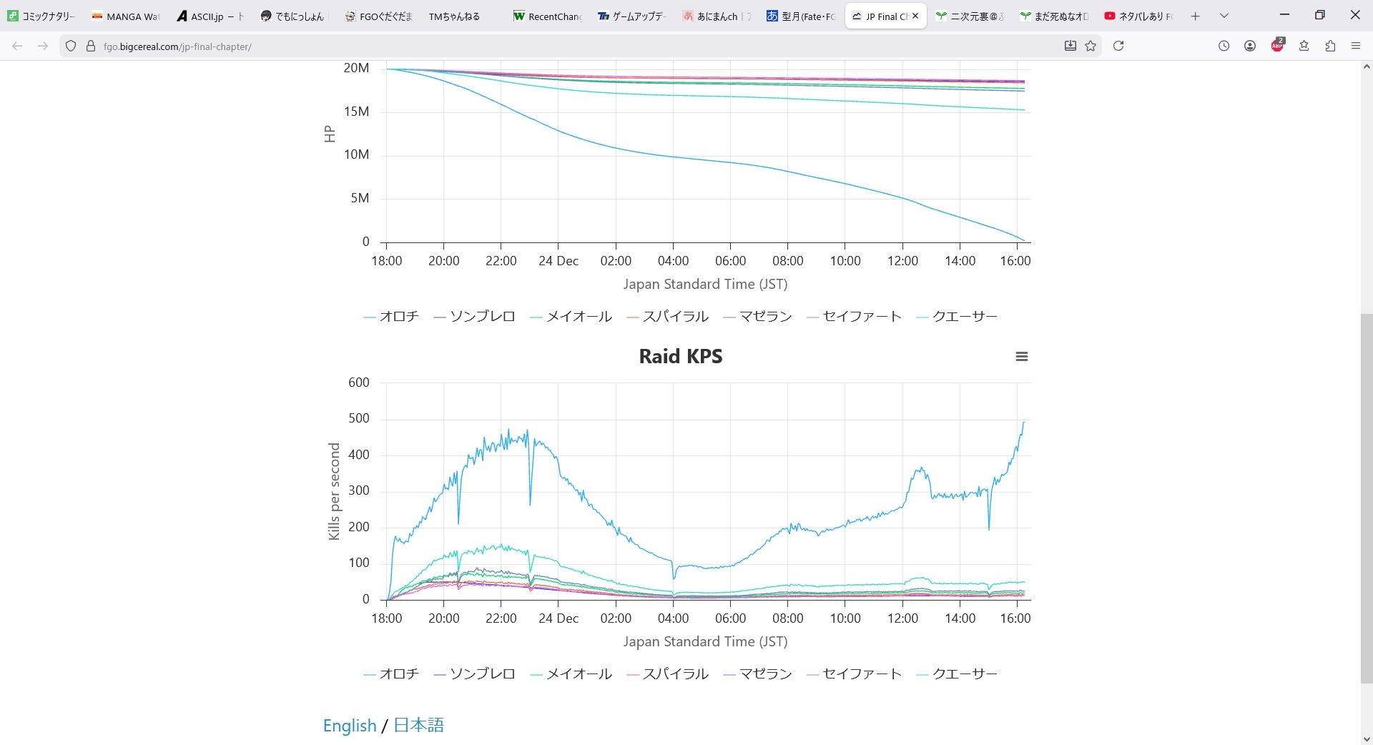This screenshot has width=1373, height=745.
Task: Open the Adblock Plus extension icon
Action: pos(1277,46)
